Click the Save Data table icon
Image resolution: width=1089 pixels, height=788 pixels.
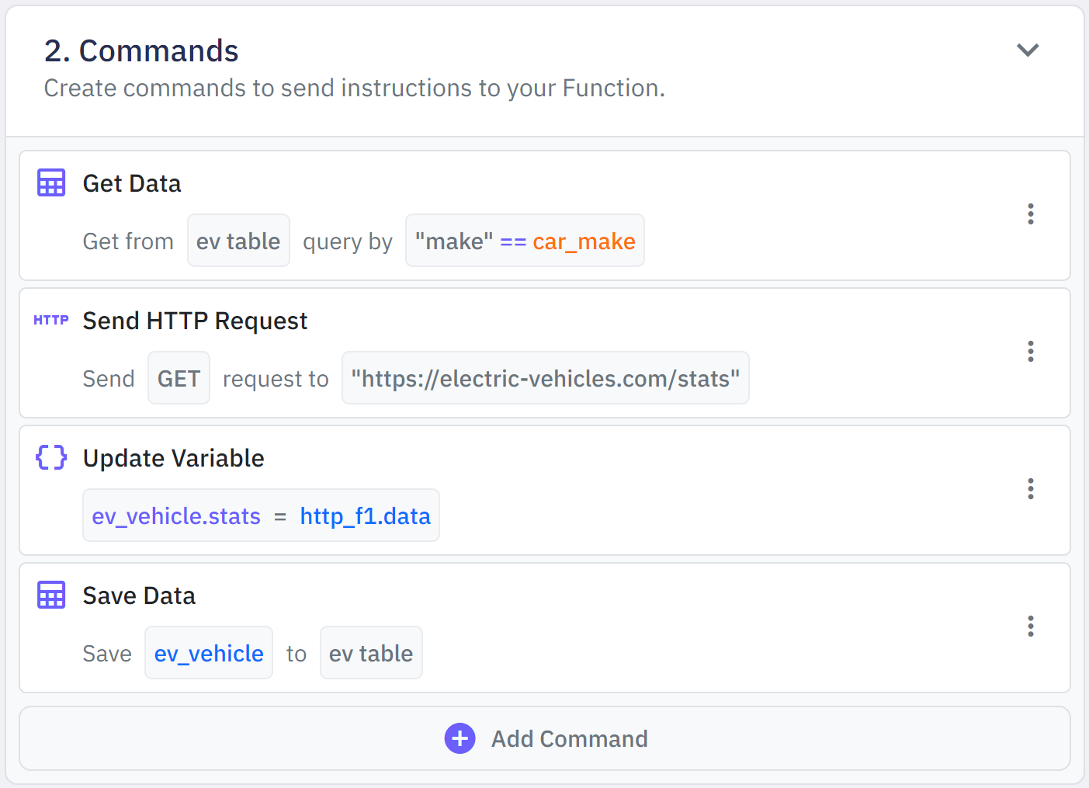coord(51,595)
